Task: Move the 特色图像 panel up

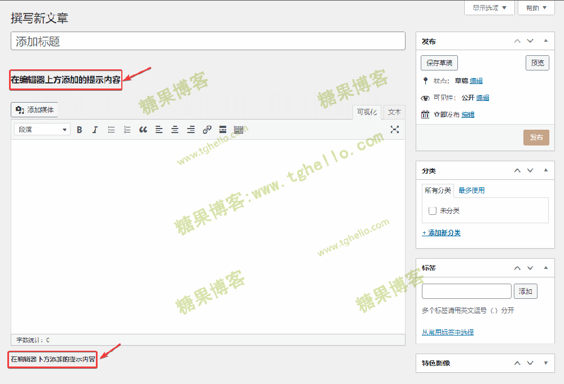Action: click(x=517, y=363)
